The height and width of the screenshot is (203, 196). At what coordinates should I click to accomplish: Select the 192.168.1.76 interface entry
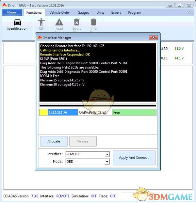point(63,112)
